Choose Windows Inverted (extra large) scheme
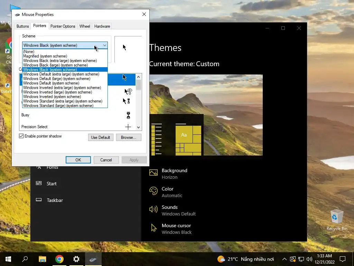The height and width of the screenshot is (266, 354). click(x=65, y=88)
